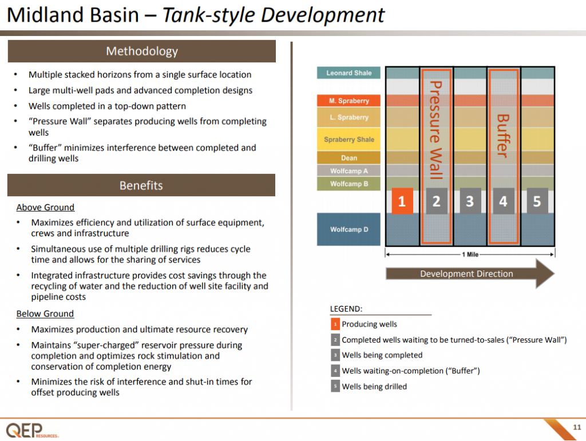Image resolution: width=586 pixels, height=441 pixels.
Task: Select the Benefits header bar
Action: click(141, 185)
